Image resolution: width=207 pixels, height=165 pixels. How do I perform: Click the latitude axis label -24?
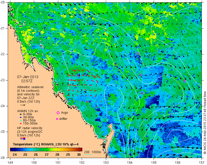pyautogui.click(x=3, y=106)
